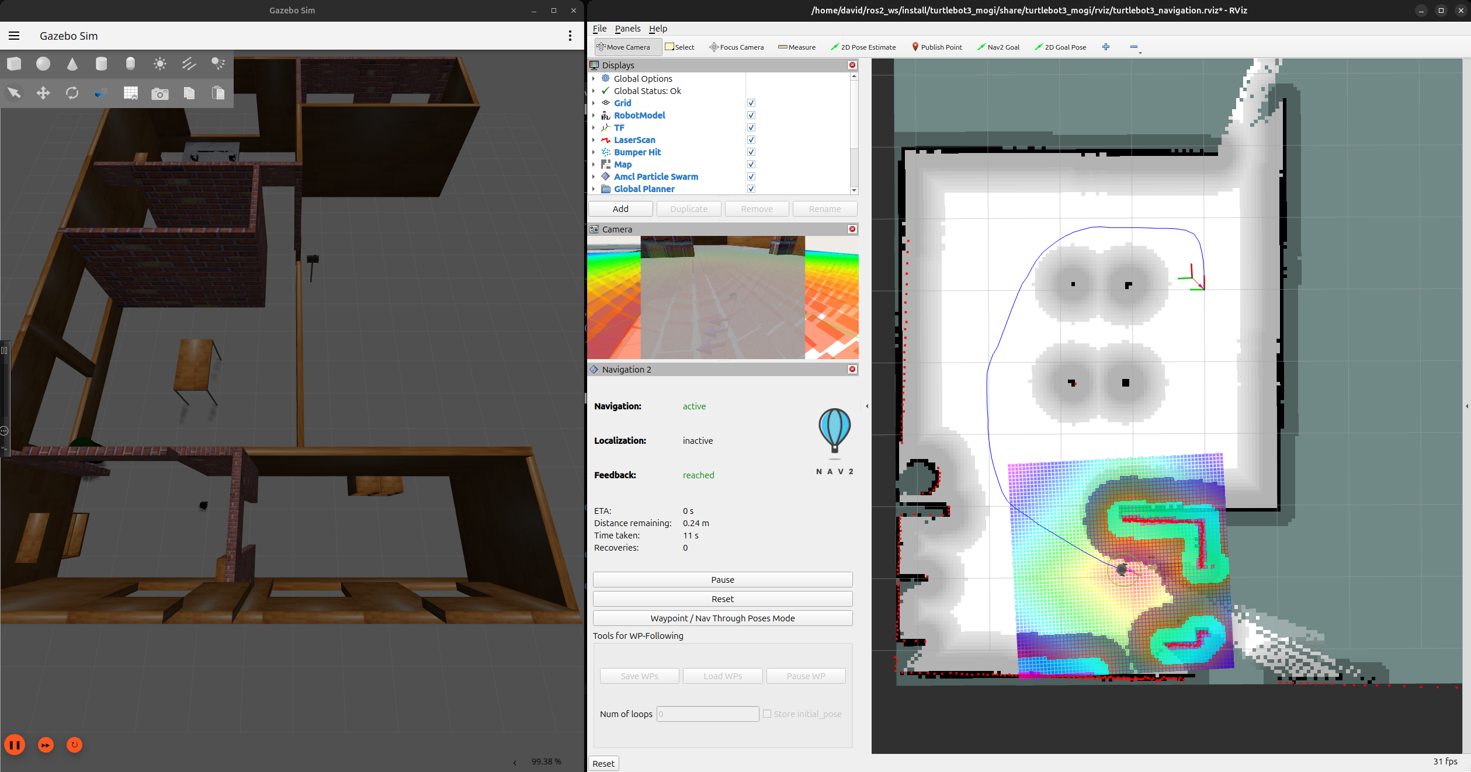Expand the Global Planner folder
The width and height of the screenshot is (1471, 772).
click(594, 189)
